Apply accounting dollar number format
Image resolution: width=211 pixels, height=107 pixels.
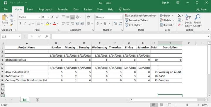coord(98,23)
